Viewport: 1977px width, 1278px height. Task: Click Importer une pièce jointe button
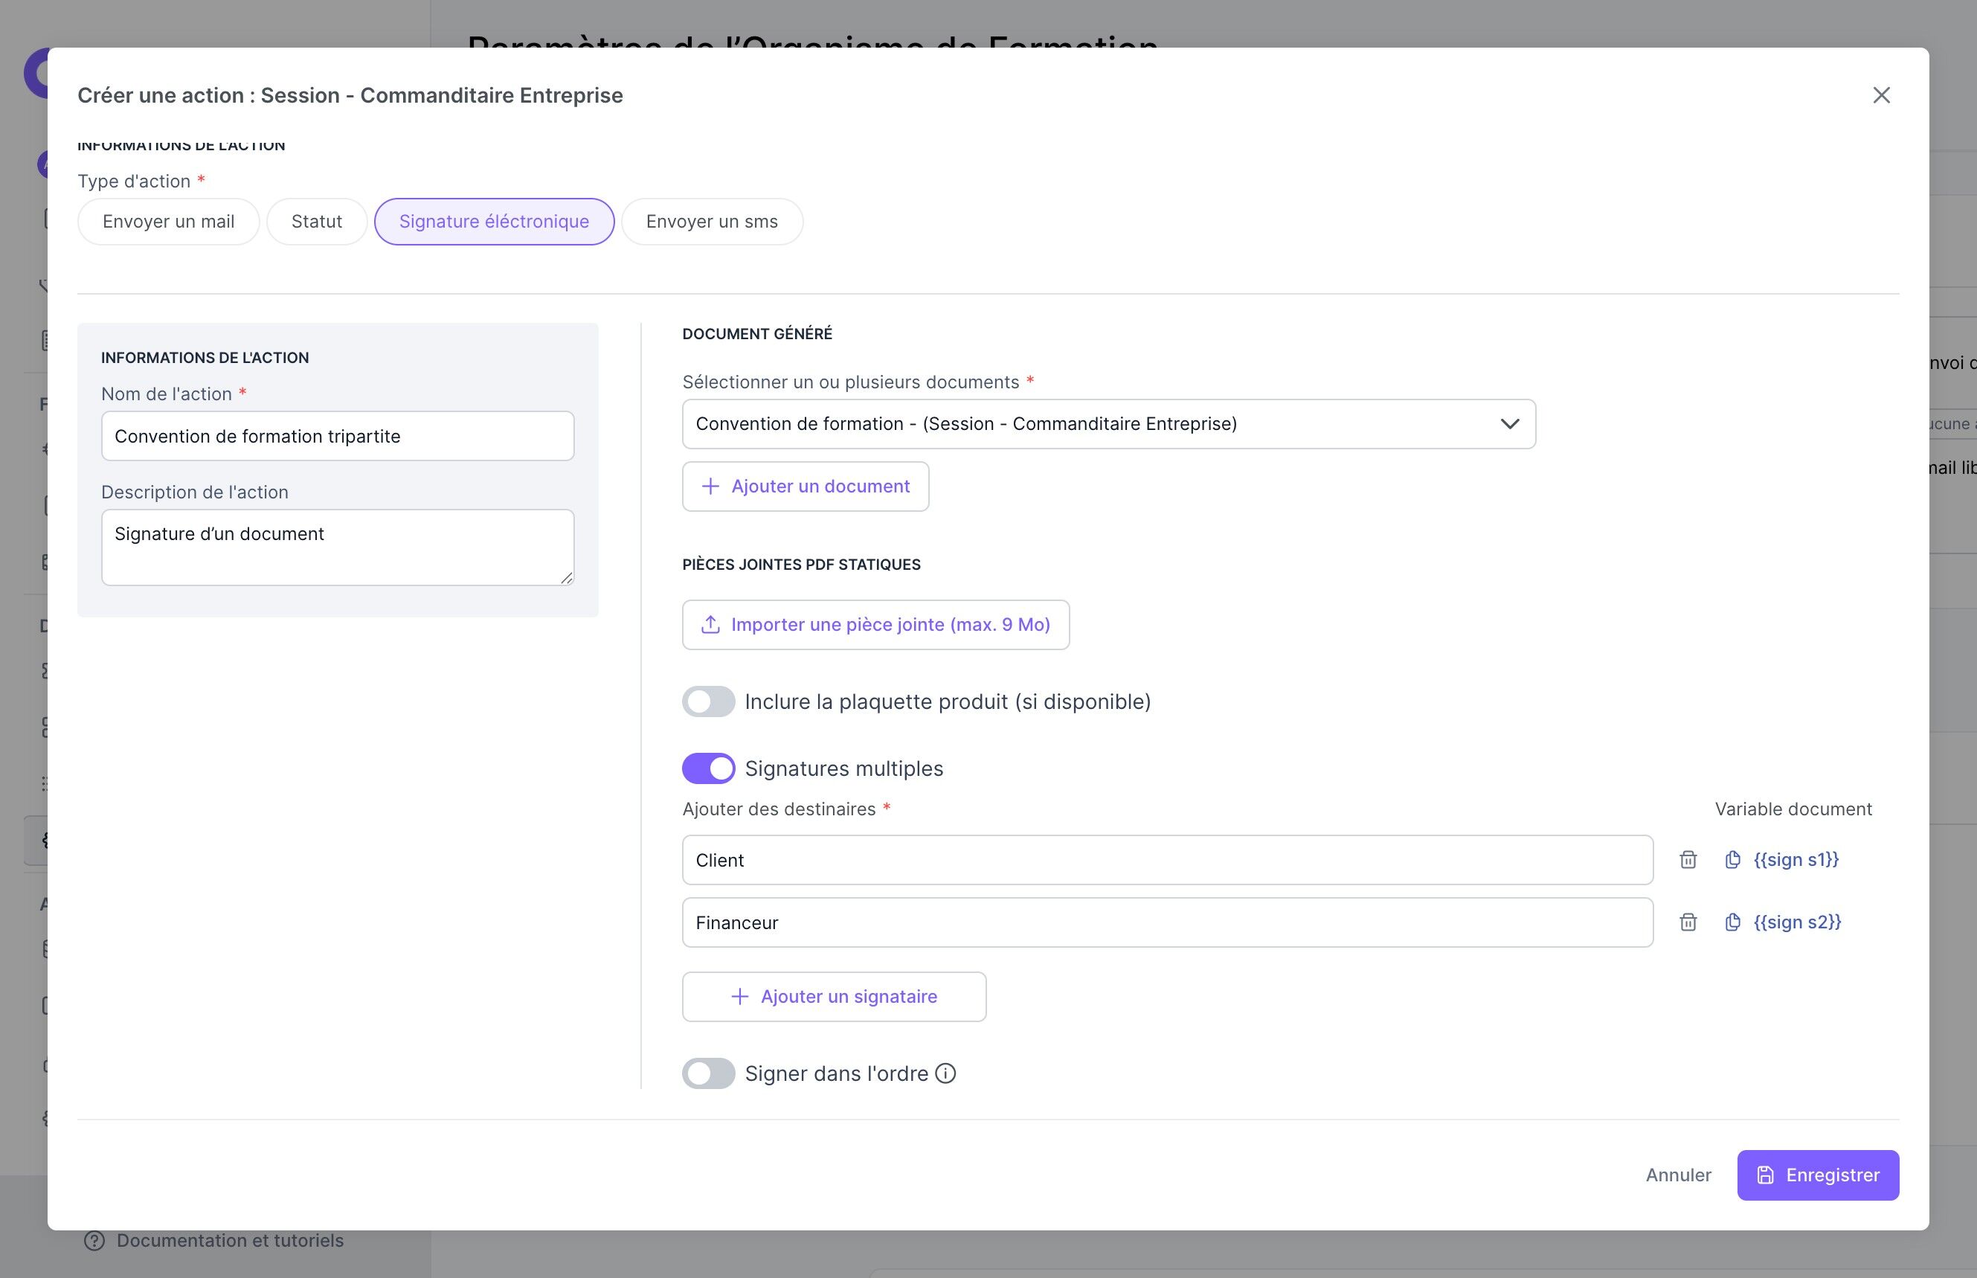coord(875,625)
